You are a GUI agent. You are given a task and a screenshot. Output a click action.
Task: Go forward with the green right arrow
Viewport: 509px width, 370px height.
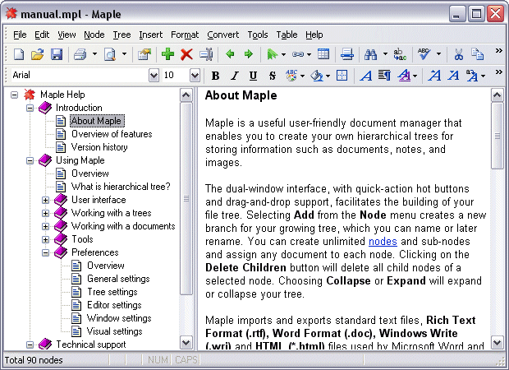click(x=249, y=54)
